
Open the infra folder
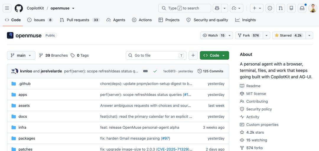point(22,127)
